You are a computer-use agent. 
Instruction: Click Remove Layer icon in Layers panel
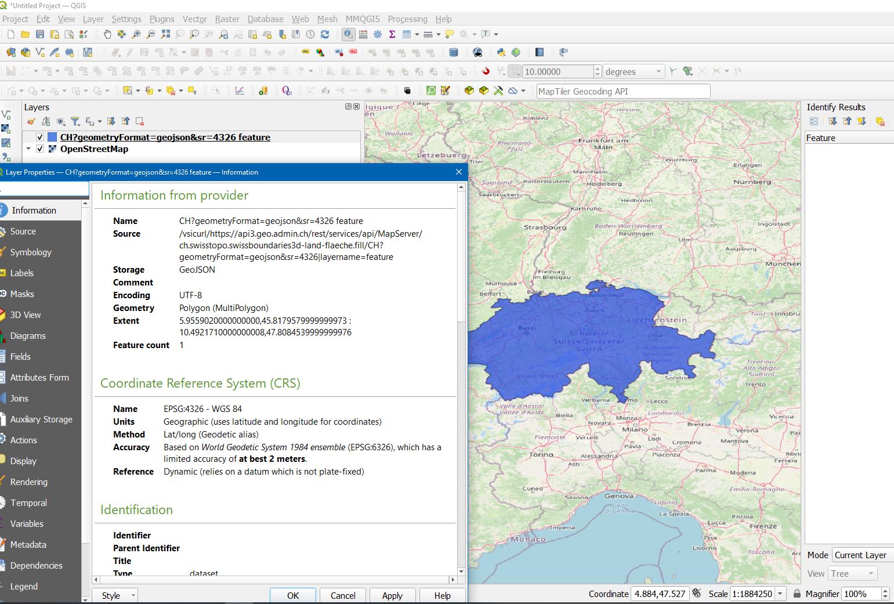pos(139,121)
